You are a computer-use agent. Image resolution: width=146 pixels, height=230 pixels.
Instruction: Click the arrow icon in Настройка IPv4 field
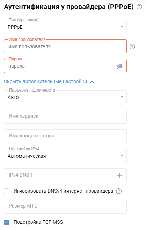122,156
